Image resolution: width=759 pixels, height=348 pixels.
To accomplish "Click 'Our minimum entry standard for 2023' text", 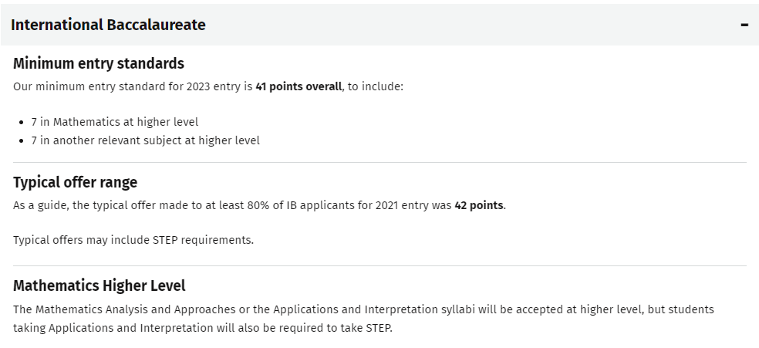I will point(108,86).
